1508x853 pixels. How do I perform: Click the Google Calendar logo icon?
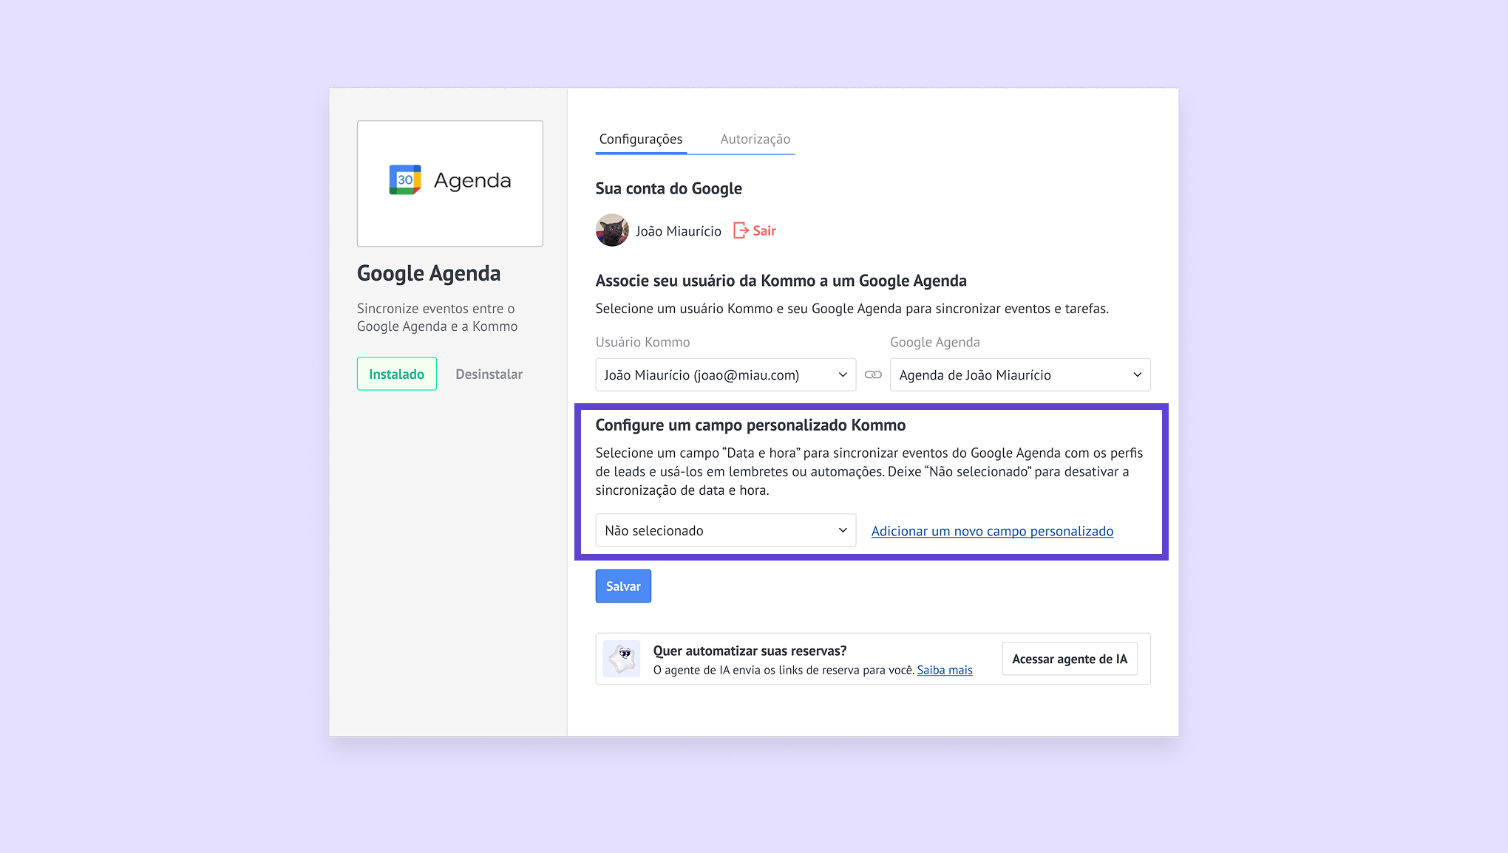tap(405, 179)
